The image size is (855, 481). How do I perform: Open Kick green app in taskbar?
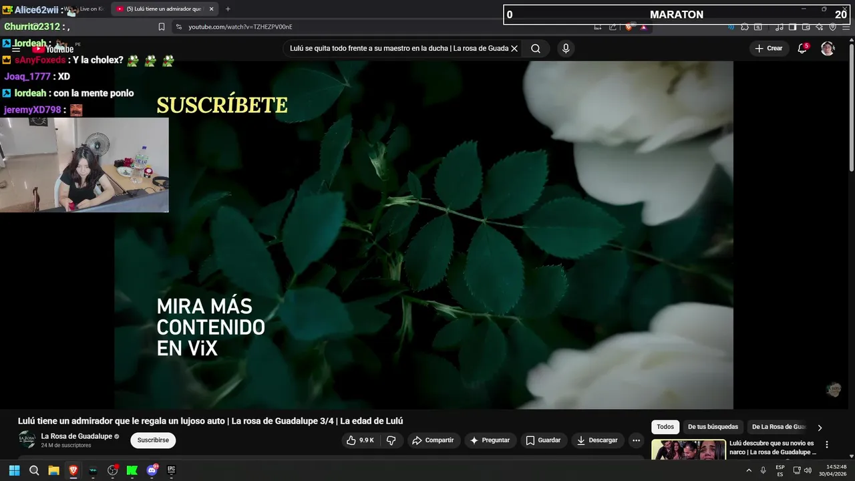tap(132, 470)
